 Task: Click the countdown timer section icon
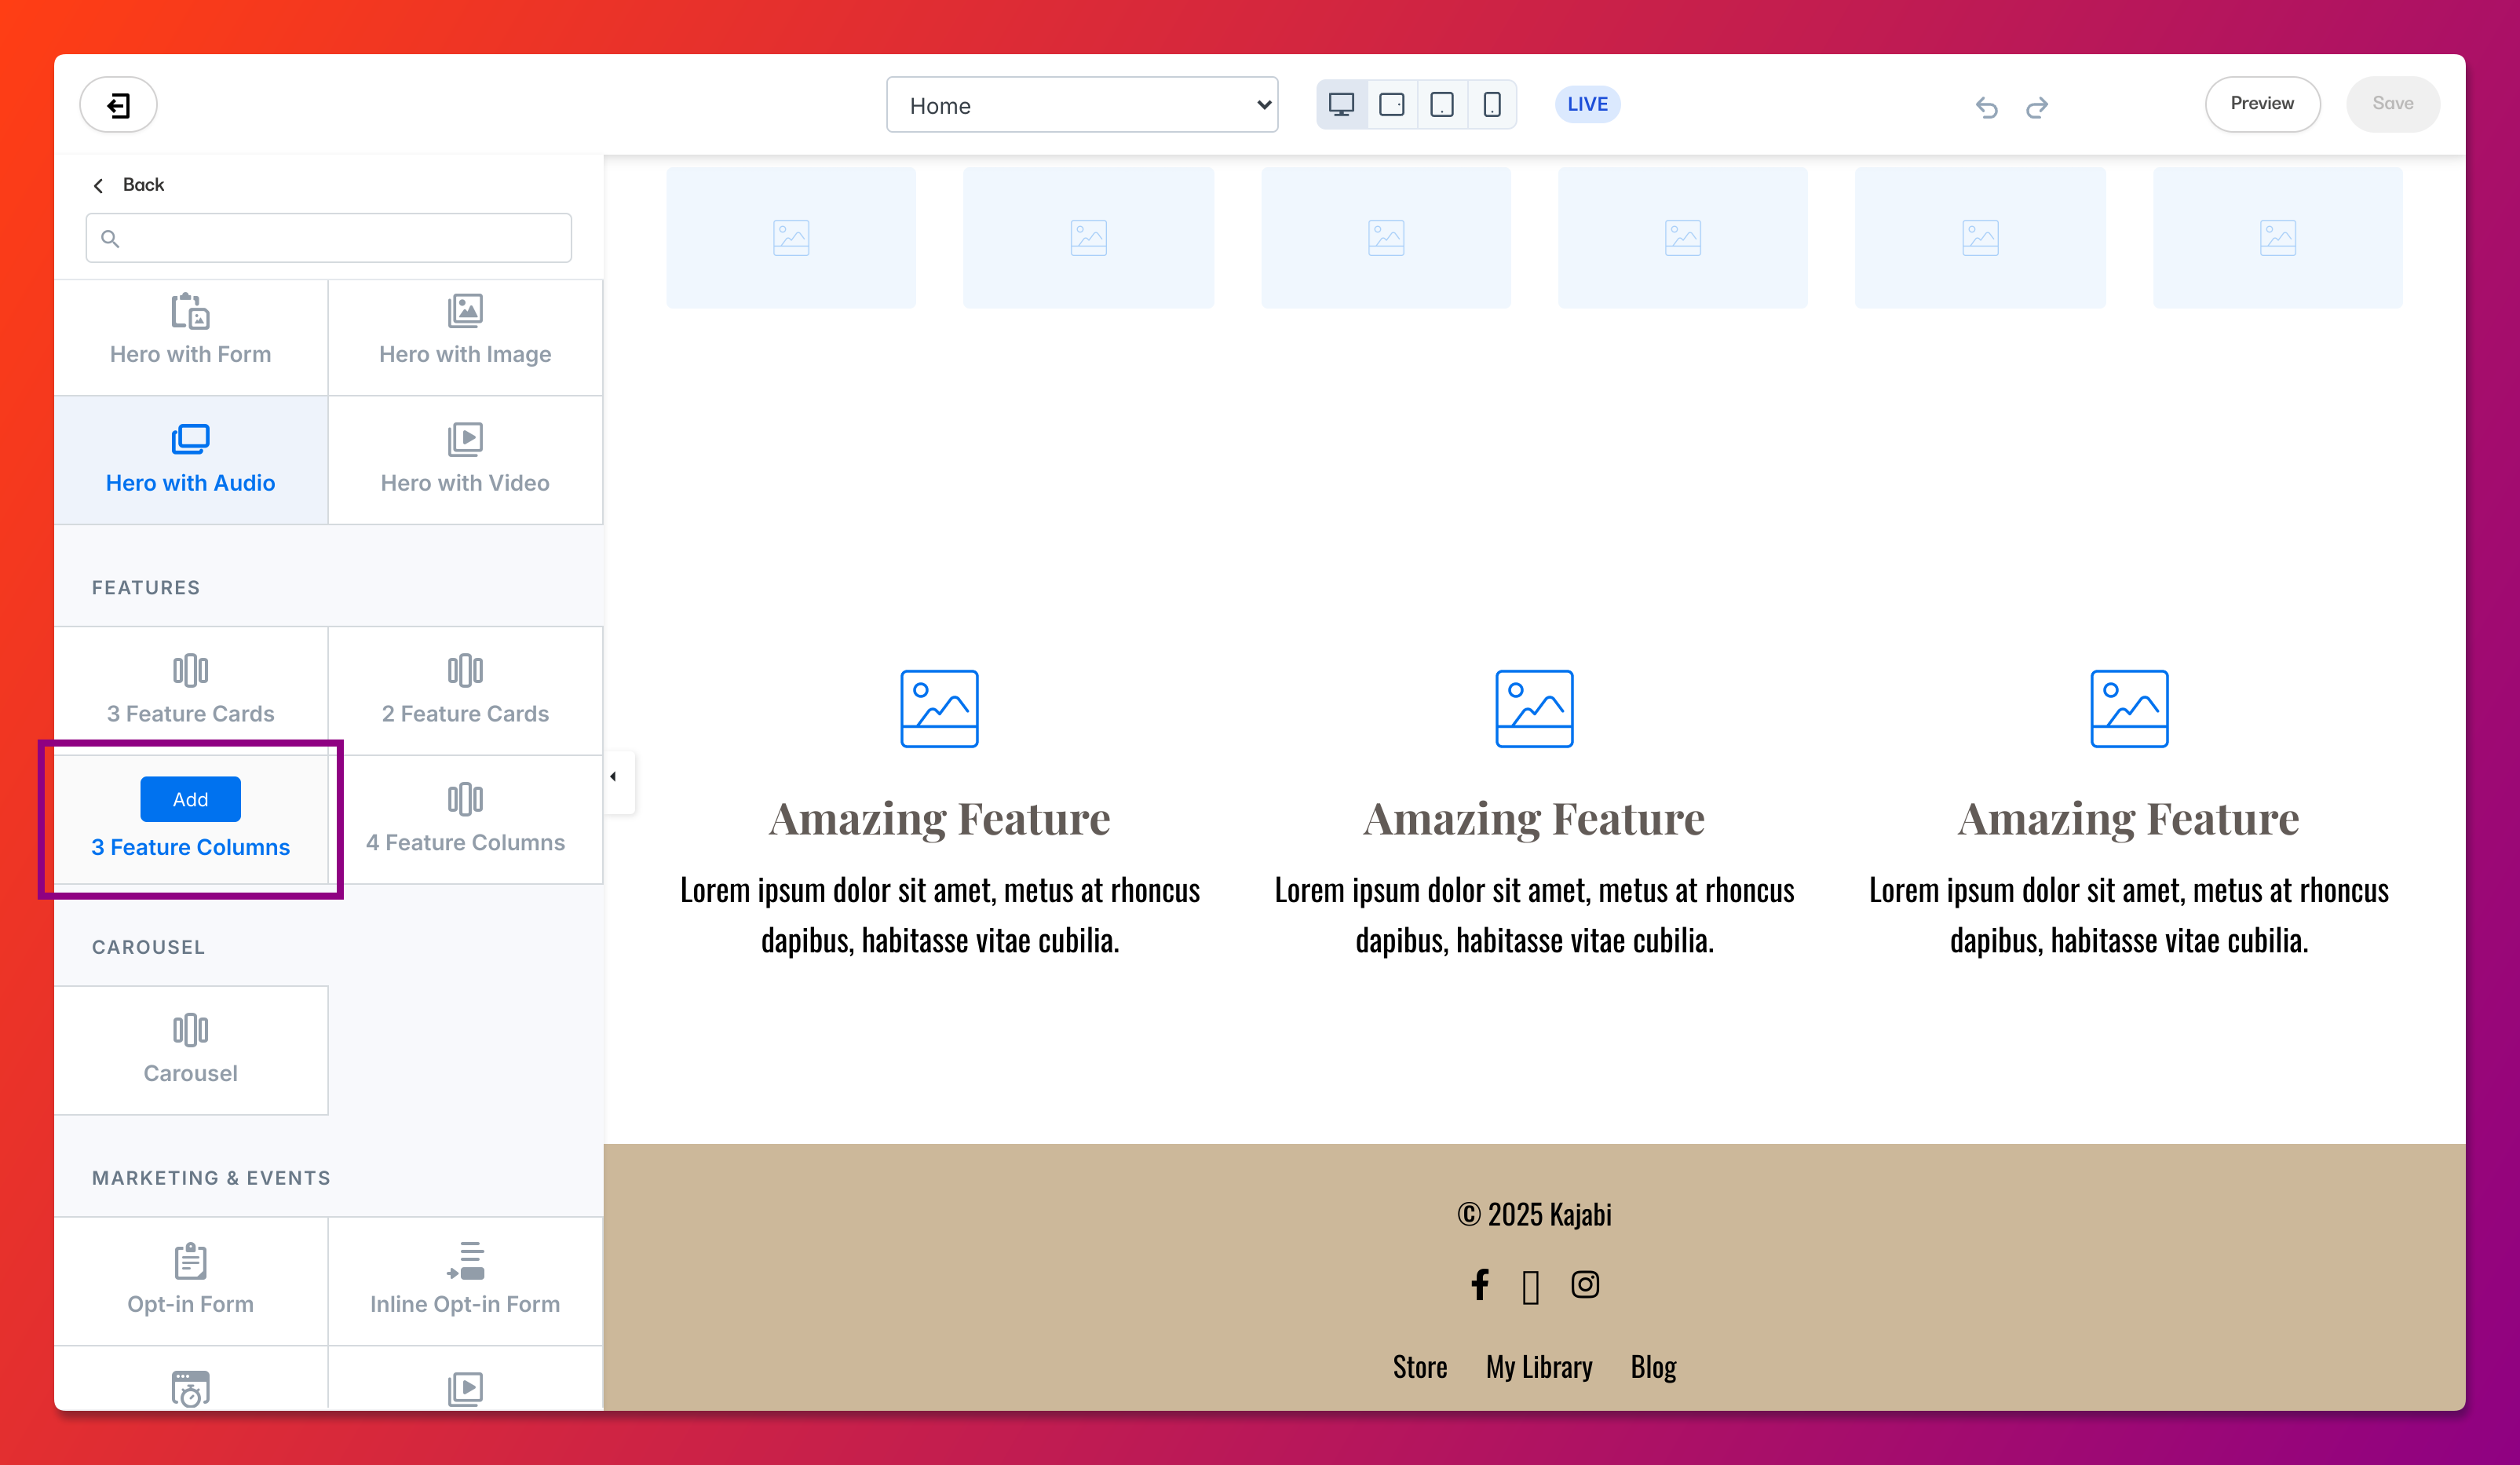pyautogui.click(x=190, y=1388)
